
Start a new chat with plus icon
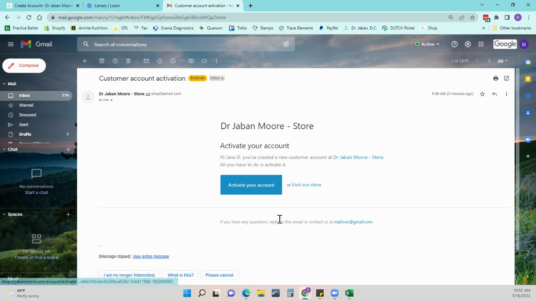pyautogui.click(x=68, y=149)
